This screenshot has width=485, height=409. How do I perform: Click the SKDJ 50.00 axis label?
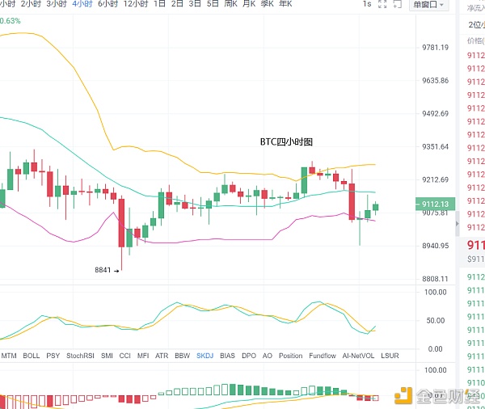pos(436,321)
